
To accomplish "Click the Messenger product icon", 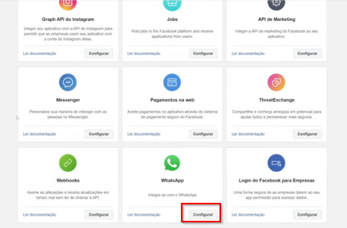I will click(68, 83).
